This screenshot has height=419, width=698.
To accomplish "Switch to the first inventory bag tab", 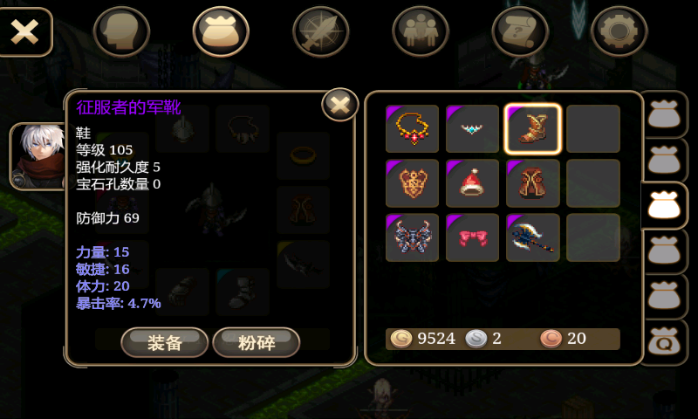I will (664, 113).
